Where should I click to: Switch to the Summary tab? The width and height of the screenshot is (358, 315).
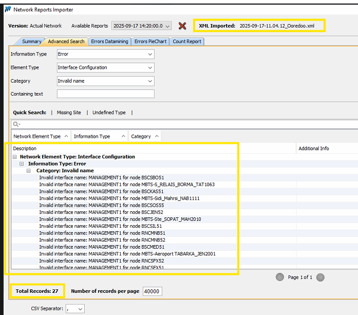coord(31,42)
